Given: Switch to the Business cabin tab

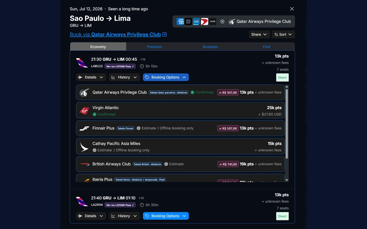Looking at the screenshot, I should 210,47.
